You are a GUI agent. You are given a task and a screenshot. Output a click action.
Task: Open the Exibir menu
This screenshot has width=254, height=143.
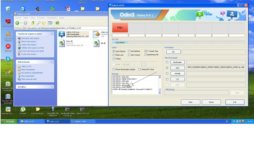(x=33, y=18)
